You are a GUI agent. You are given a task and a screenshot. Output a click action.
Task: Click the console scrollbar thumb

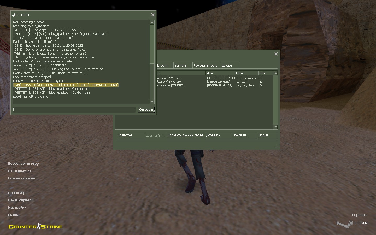tap(152, 81)
